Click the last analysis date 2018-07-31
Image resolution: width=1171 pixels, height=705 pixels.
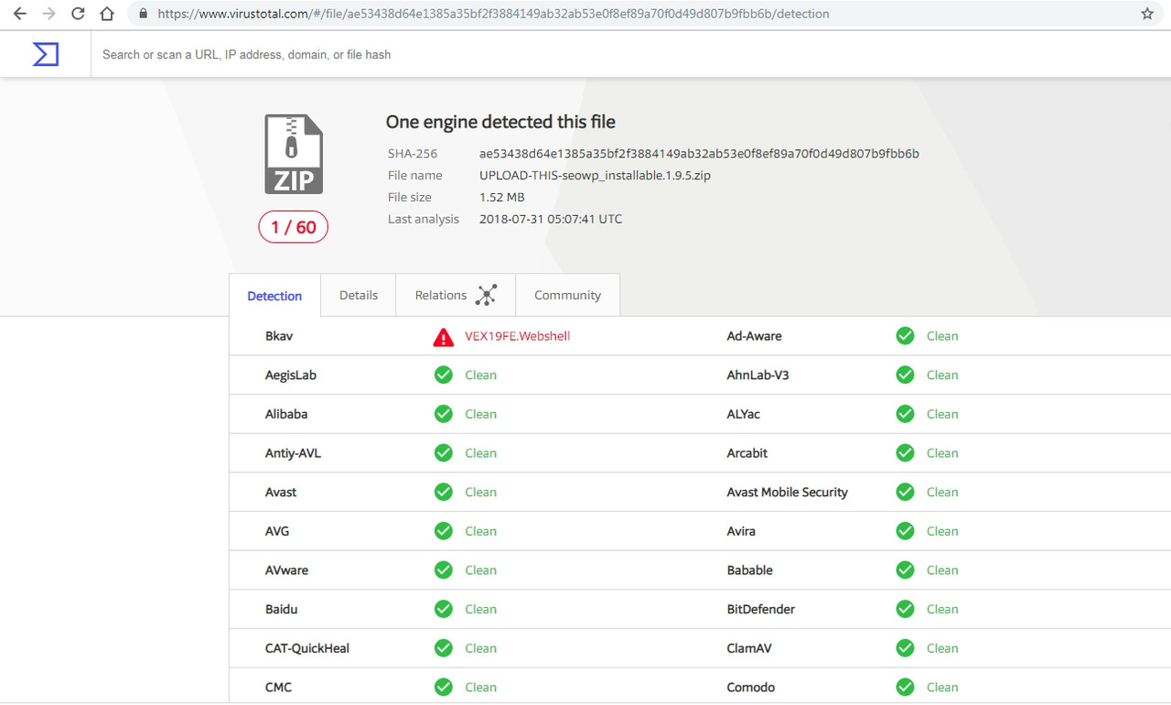point(551,219)
